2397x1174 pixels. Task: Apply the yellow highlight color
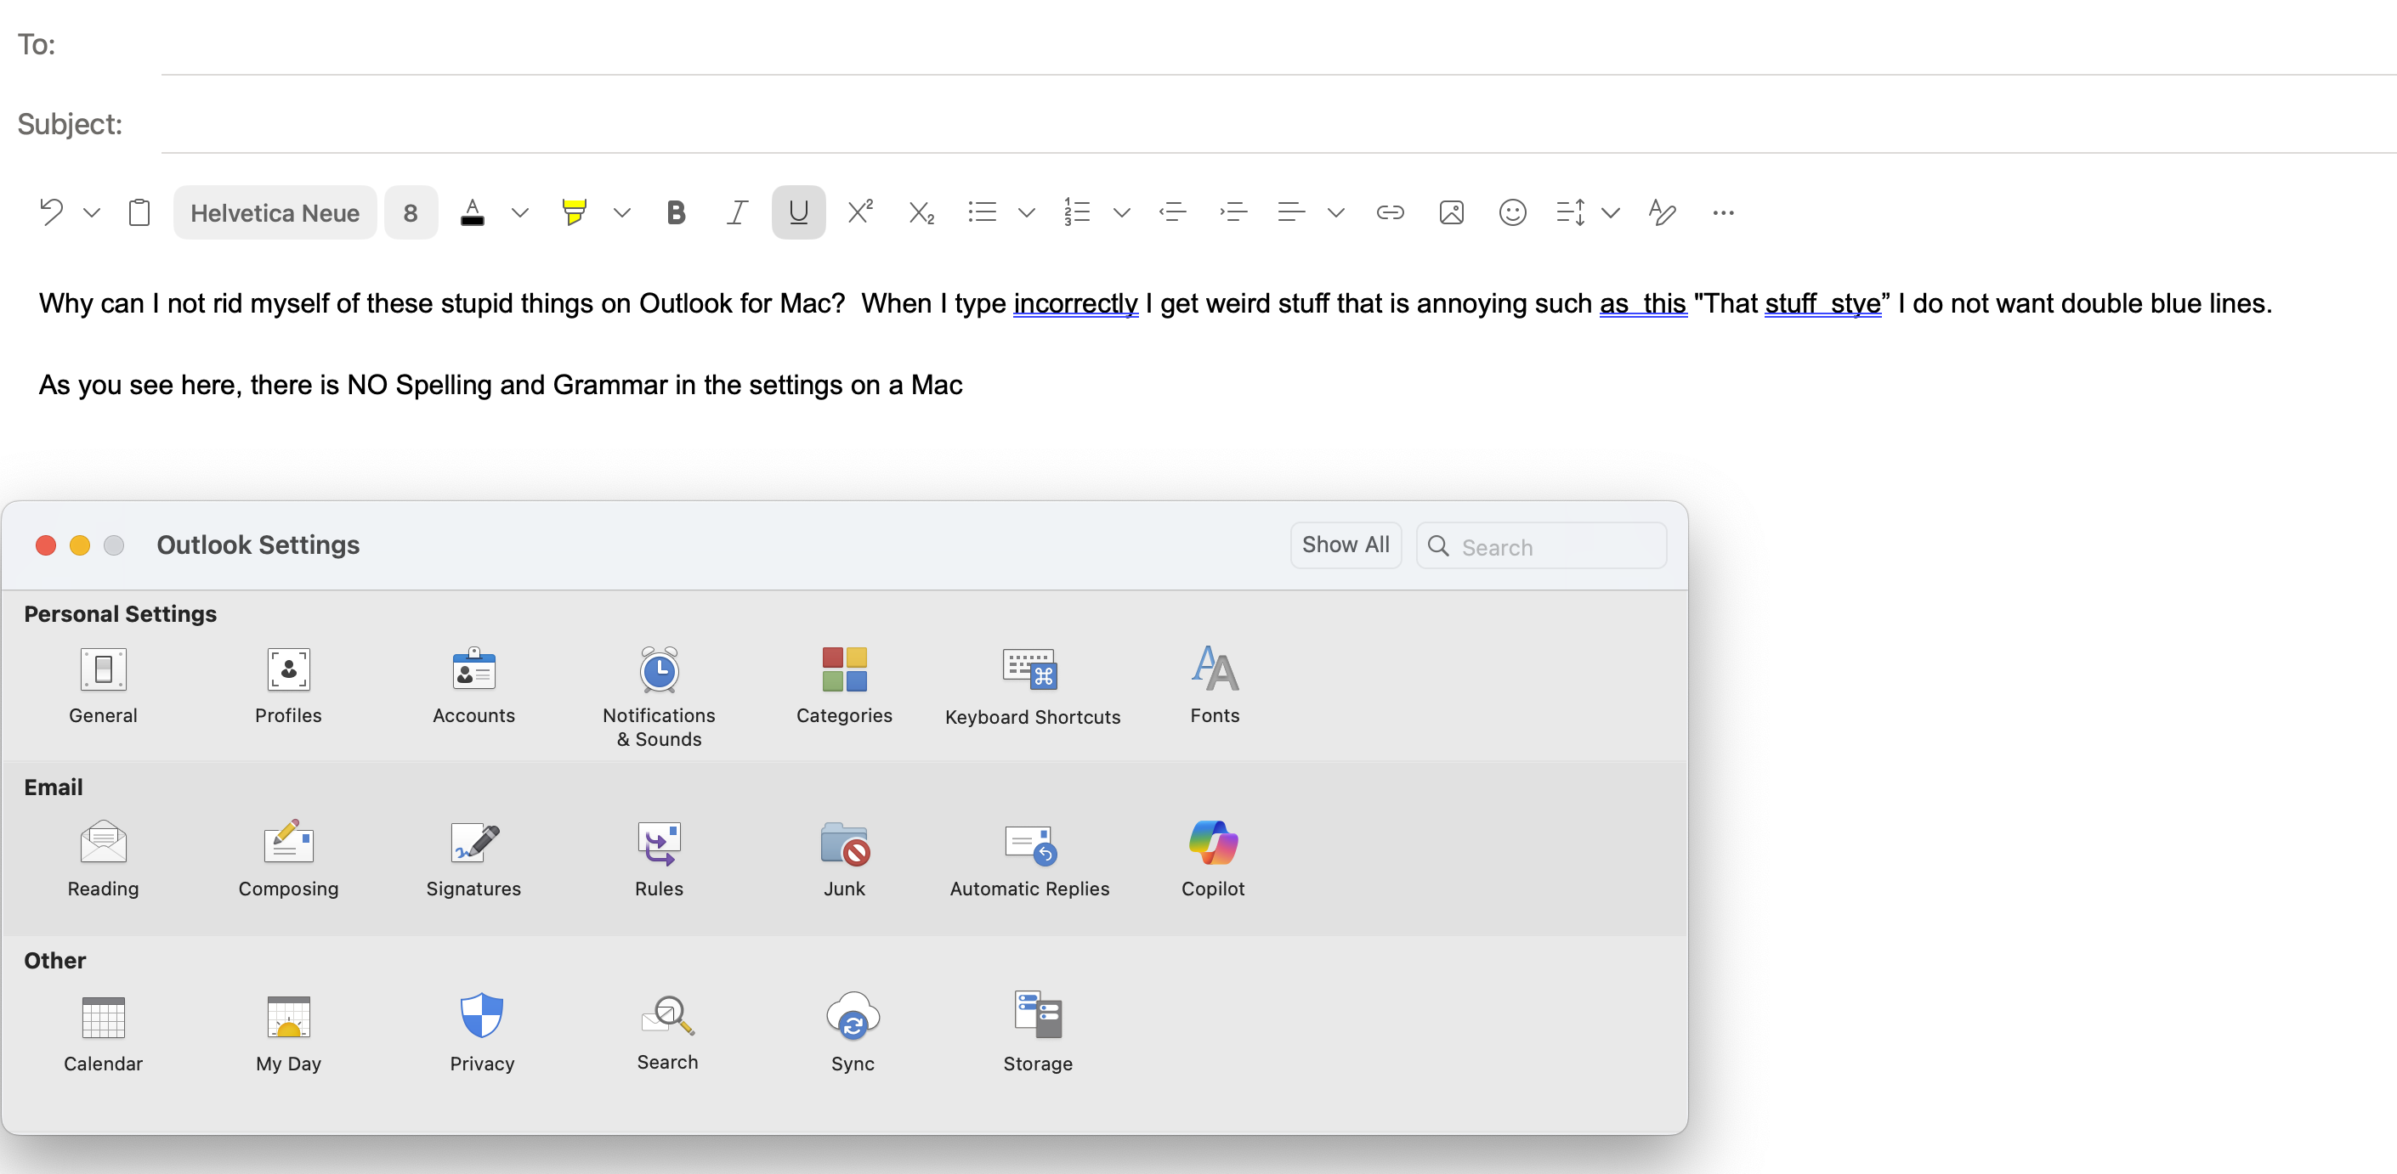(x=574, y=213)
